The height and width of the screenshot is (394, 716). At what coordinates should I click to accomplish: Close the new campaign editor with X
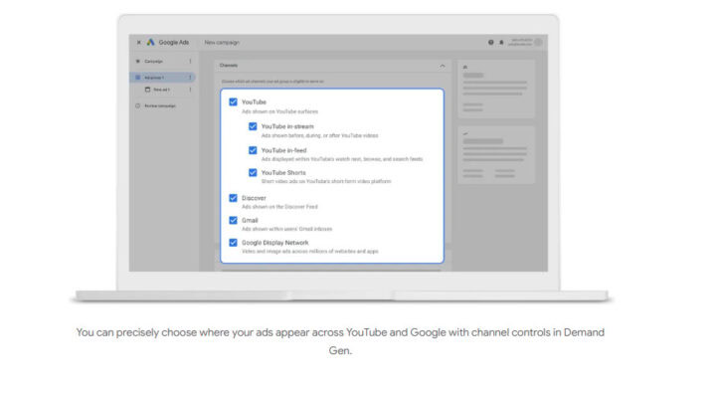click(139, 42)
